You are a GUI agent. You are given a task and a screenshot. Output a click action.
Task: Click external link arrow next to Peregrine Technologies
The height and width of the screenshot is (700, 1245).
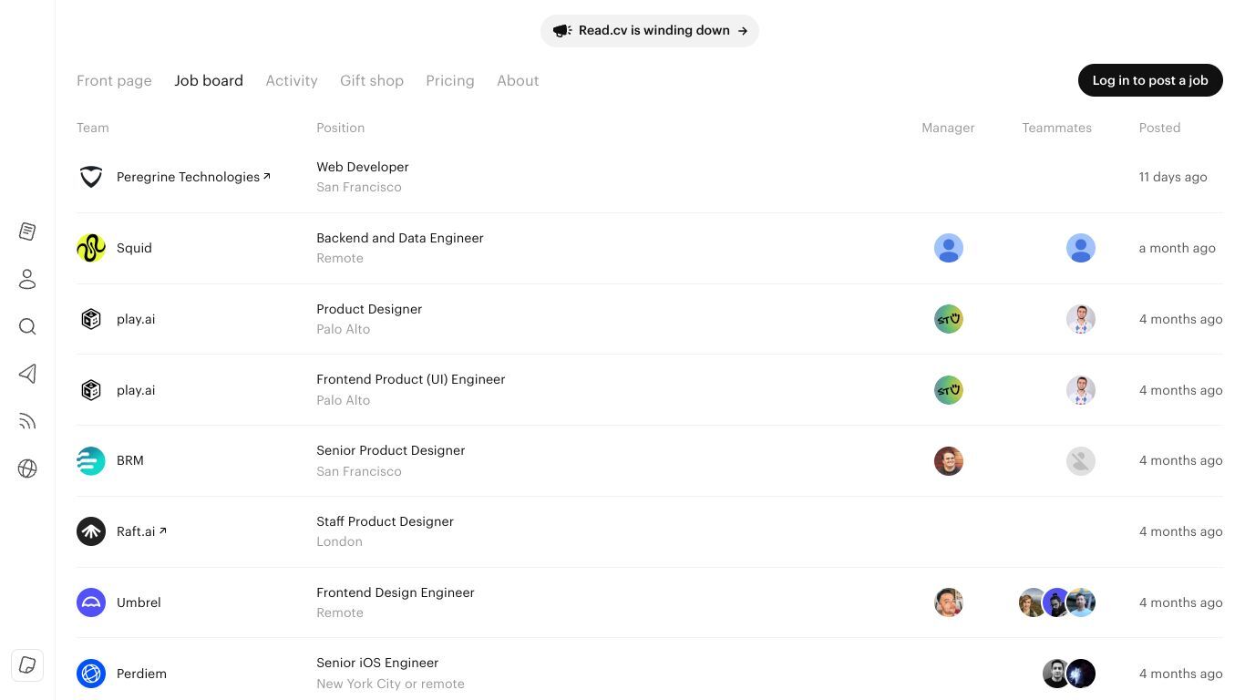click(x=267, y=176)
